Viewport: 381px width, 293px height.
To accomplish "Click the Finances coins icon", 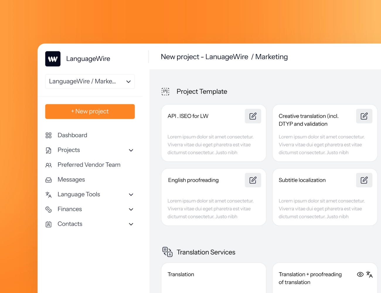I will 49,209.
